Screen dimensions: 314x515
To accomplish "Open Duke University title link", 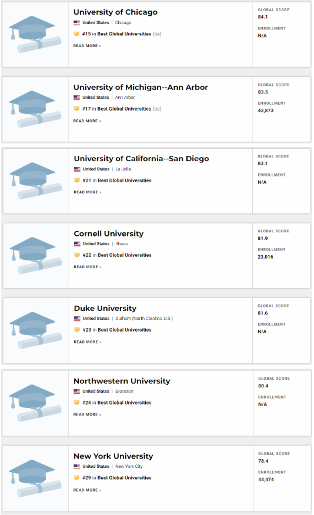I will coord(105,309).
